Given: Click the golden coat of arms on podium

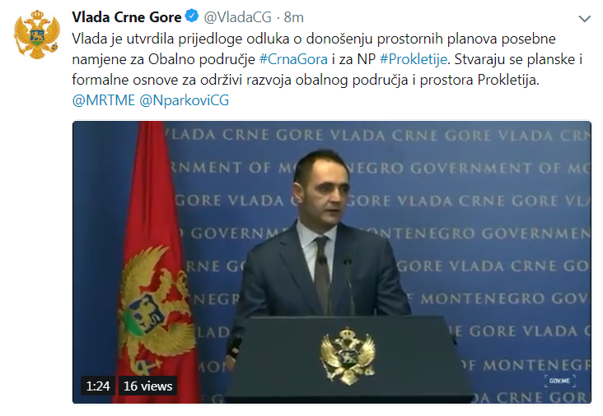Looking at the screenshot, I should click(348, 355).
